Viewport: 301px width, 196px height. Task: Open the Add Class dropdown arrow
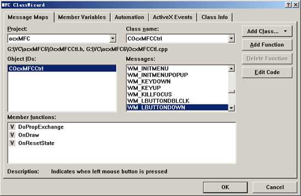(x=286, y=31)
